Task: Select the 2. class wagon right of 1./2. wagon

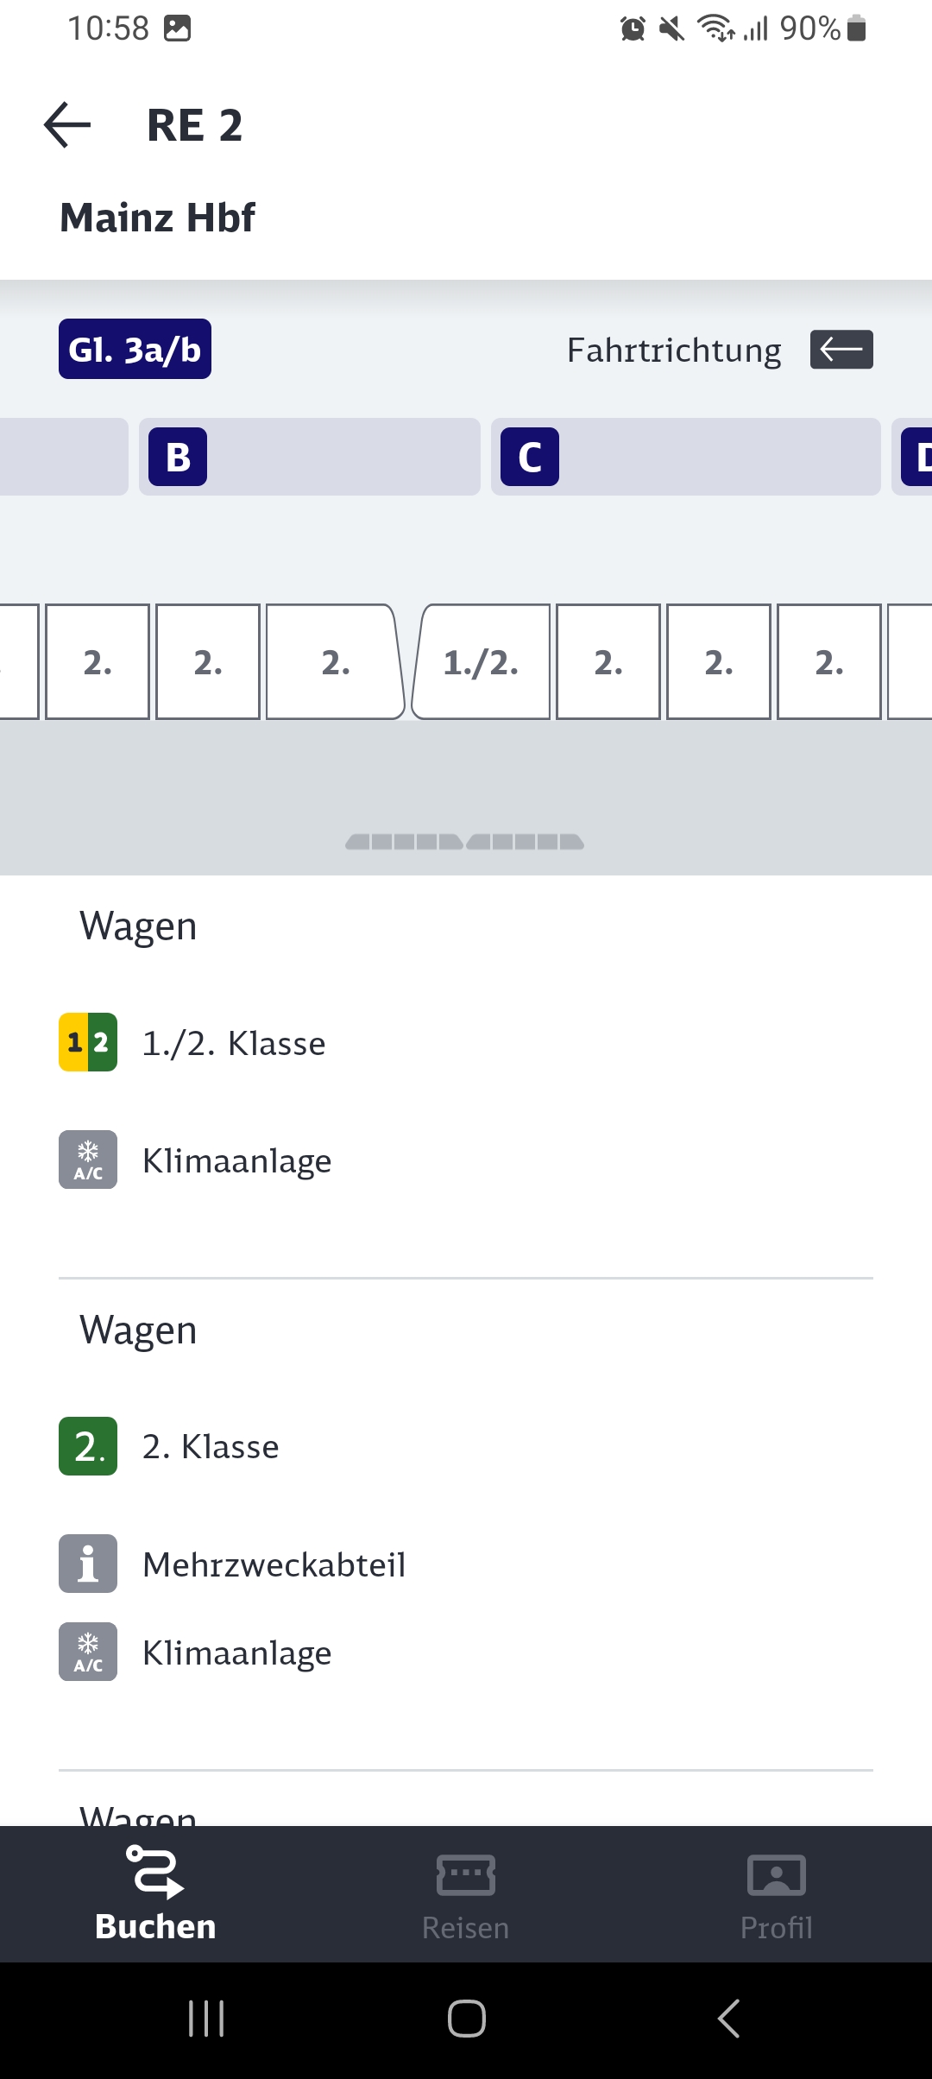Action: (608, 662)
